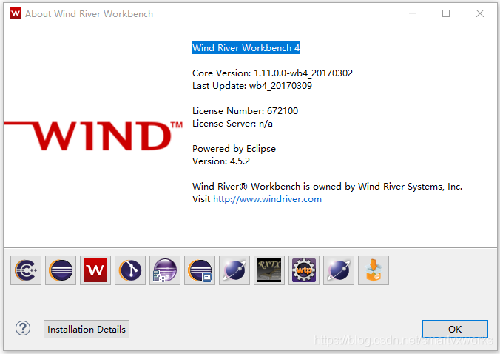Click the License Number 672100 text
This screenshot has height=354, width=500.
tap(246, 111)
